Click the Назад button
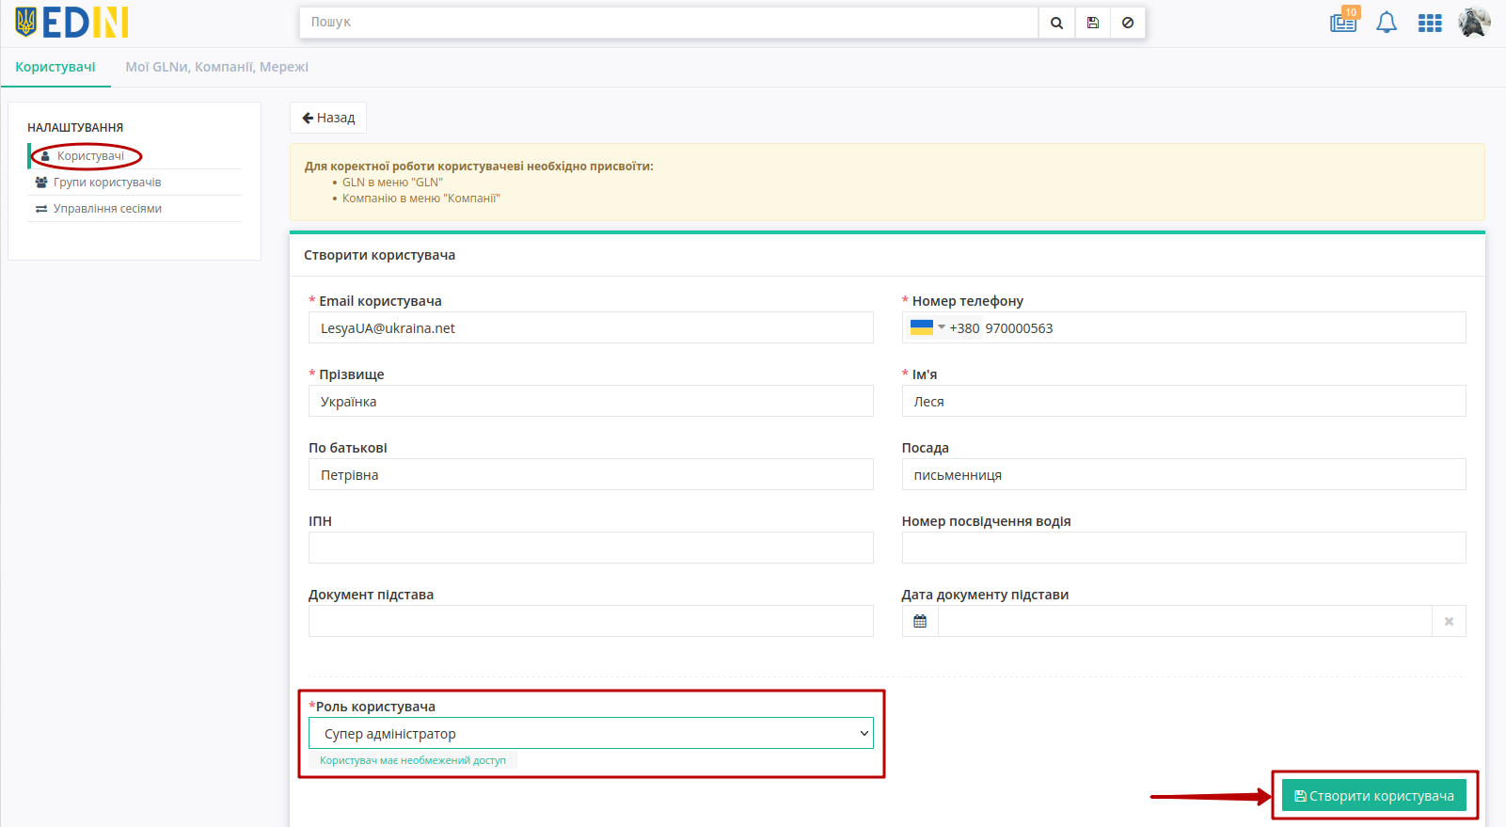This screenshot has height=827, width=1506. 328,118
